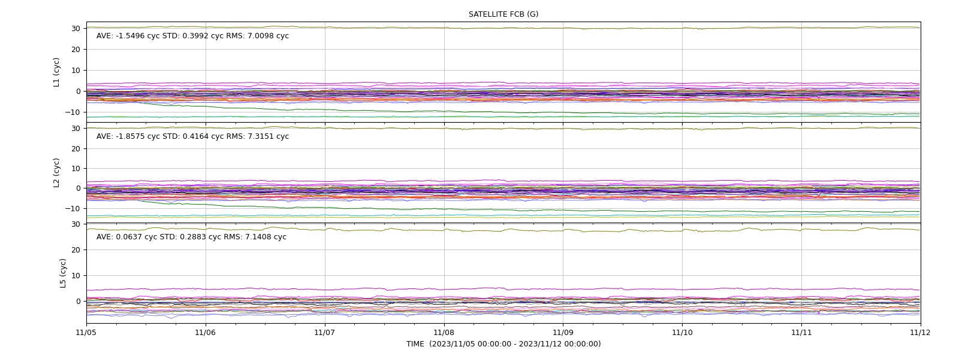Click the 11/09 x-axis tick label
The width and height of the screenshot is (959, 359).
tap(563, 333)
